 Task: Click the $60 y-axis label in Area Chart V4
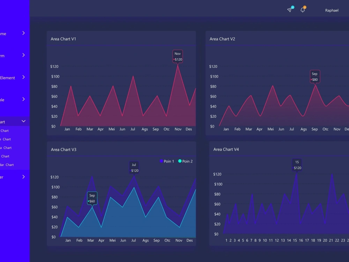217,204
